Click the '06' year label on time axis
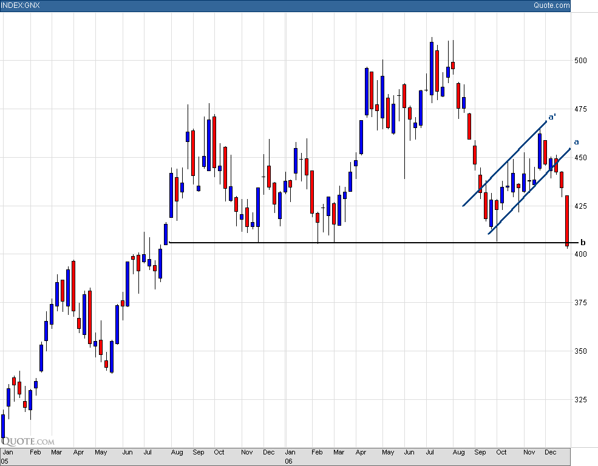The height and width of the screenshot is (466, 598). tap(289, 461)
